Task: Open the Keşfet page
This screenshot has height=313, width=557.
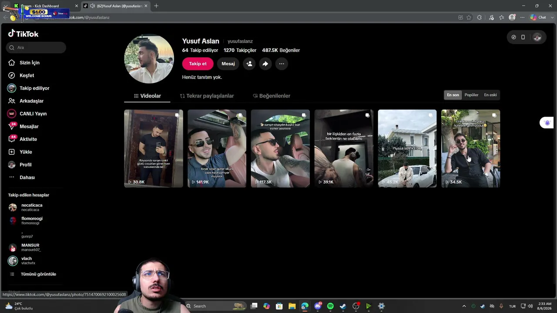Action: [x=21, y=75]
